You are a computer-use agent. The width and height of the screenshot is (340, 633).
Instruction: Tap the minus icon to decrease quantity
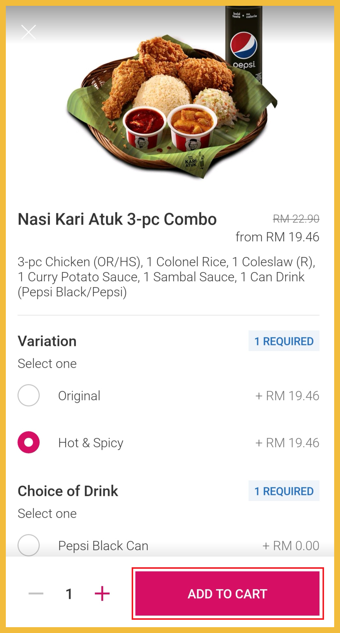coord(36,593)
